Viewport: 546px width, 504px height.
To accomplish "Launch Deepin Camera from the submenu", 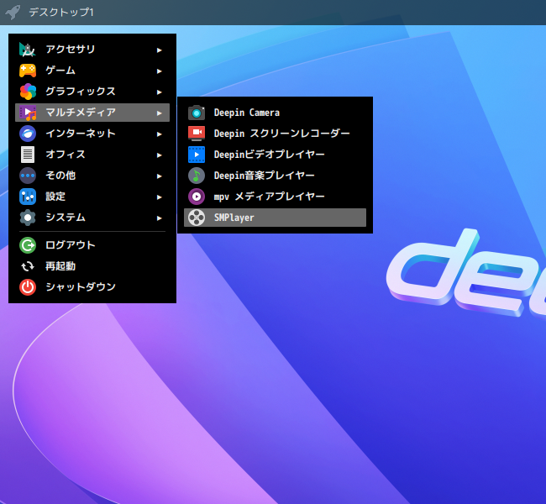I will (x=275, y=113).
